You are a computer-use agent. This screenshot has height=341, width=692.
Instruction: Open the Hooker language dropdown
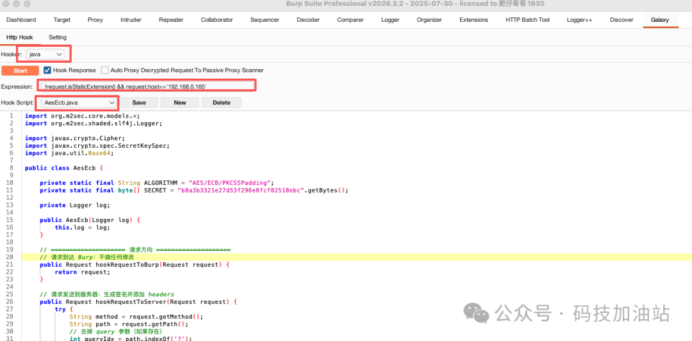click(x=46, y=54)
